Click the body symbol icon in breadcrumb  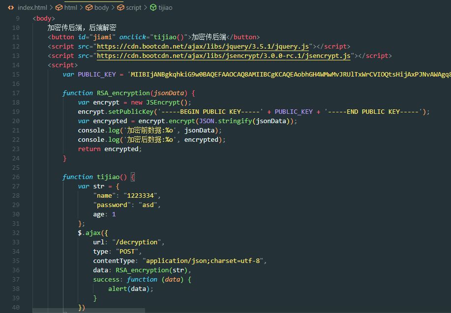(x=89, y=8)
